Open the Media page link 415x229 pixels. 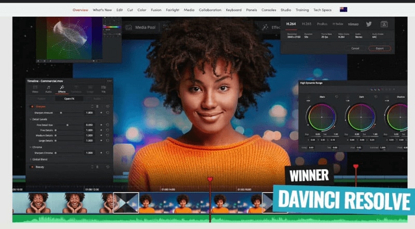(x=189, y=10)
